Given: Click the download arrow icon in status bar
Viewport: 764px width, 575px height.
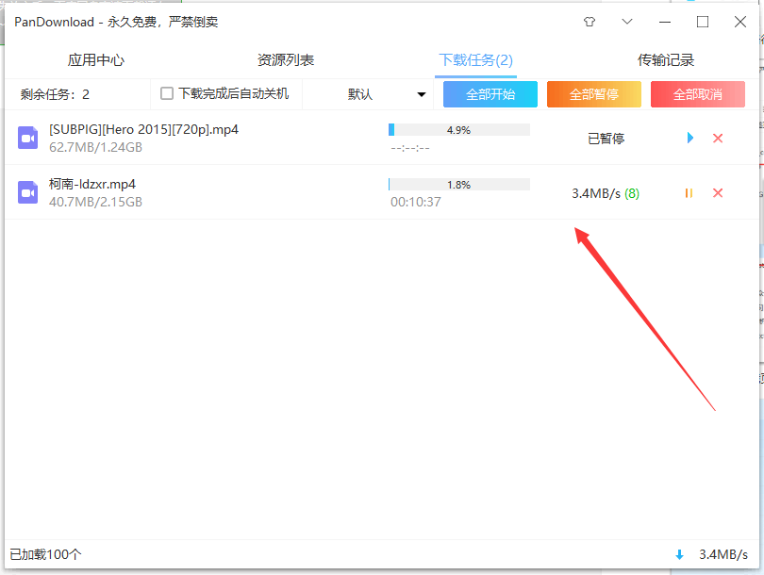Looking at the screenshot, I should (x=679, y=554).
